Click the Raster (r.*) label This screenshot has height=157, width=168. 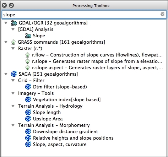30,48
